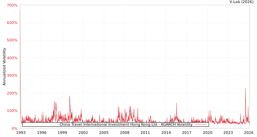
Task: Click the 2017 x-axis label
Action: [187, 133]
